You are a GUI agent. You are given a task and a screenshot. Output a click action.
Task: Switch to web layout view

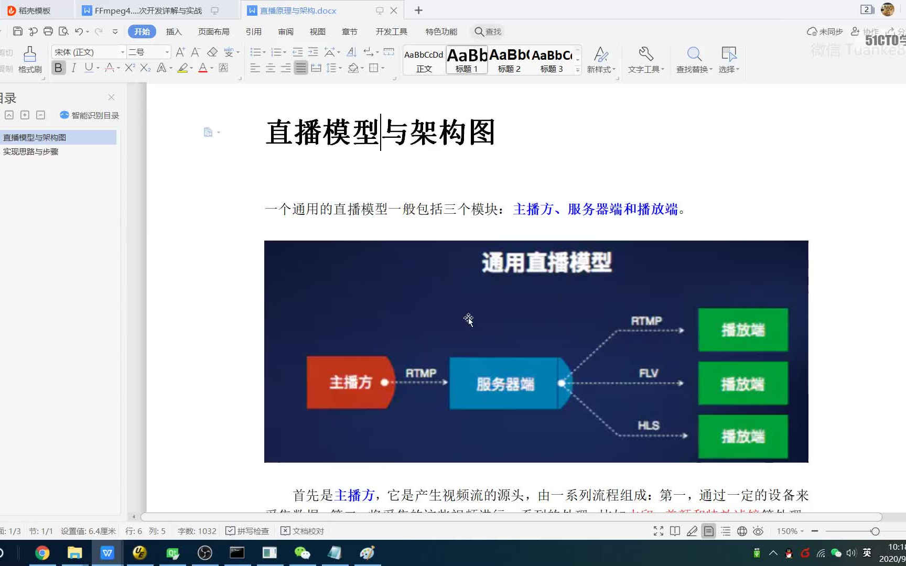pos(742,531)
